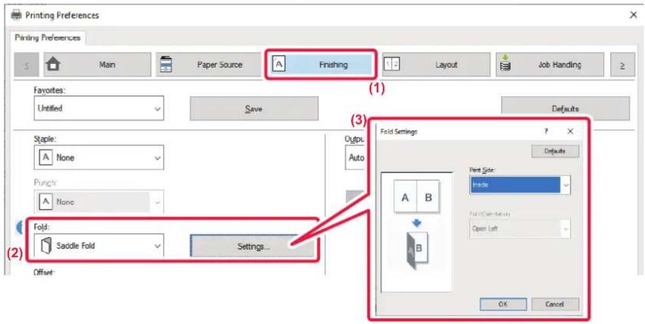Click the Defaults button in Printing Preferences

(565, 108)
